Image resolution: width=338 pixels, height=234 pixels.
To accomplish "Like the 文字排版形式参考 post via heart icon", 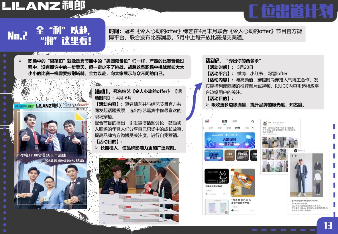I will tap(224, 194).
